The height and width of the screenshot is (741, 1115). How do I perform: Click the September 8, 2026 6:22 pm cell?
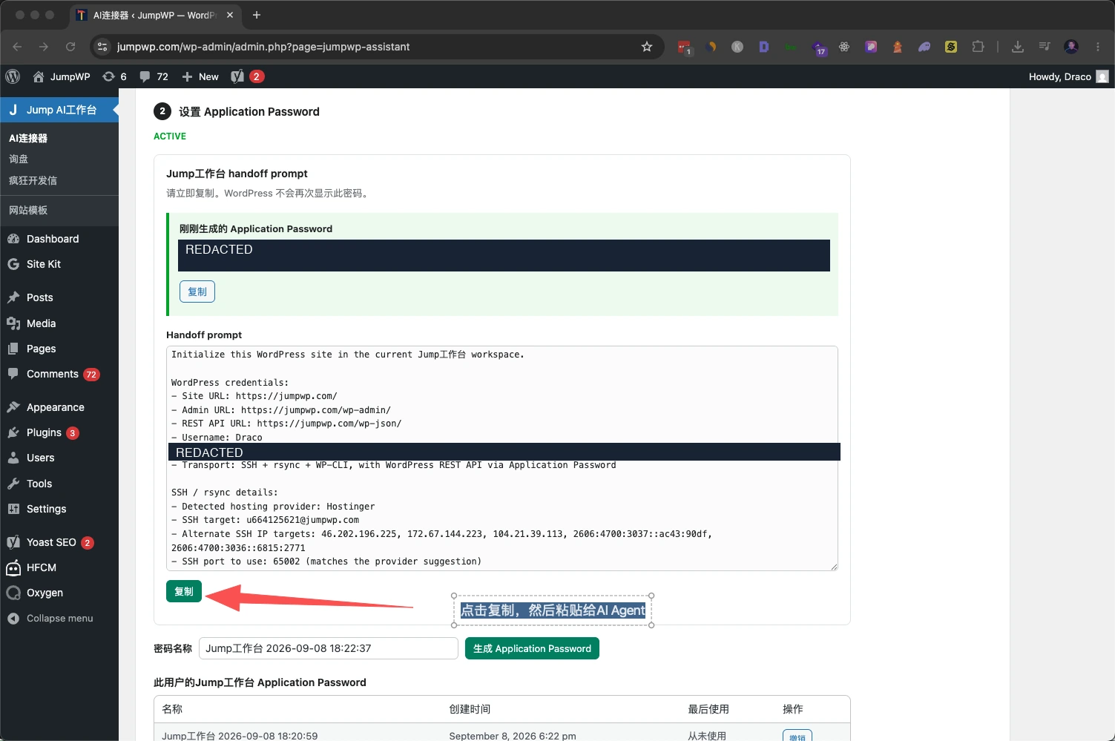[513, 736]
